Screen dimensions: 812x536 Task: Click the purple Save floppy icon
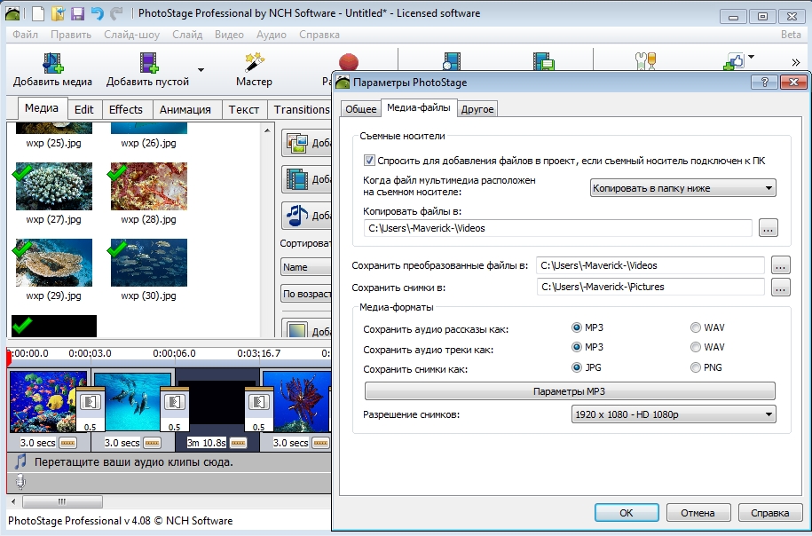pos(78,13)
